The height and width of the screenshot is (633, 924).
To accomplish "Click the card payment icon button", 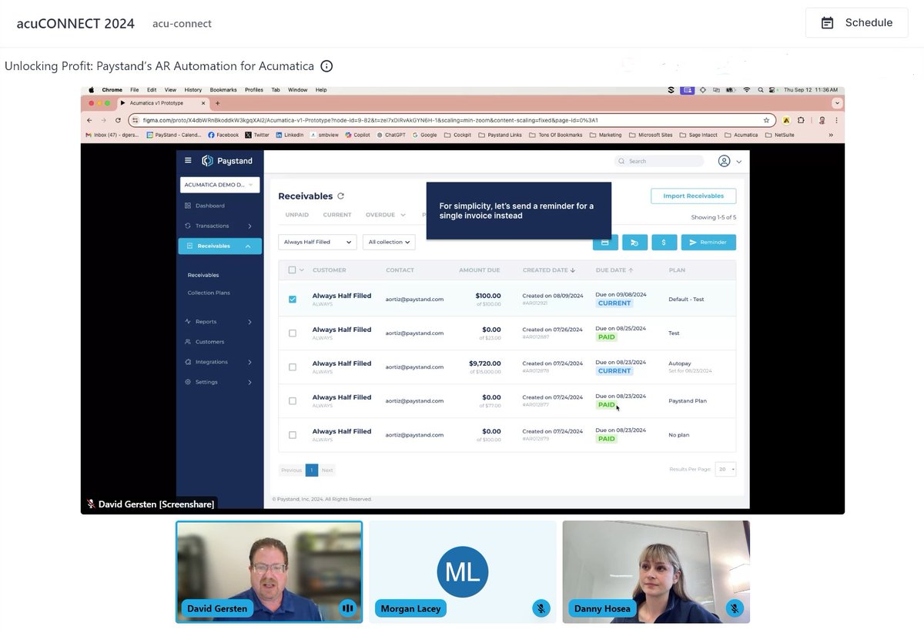I will pos(604,242).
